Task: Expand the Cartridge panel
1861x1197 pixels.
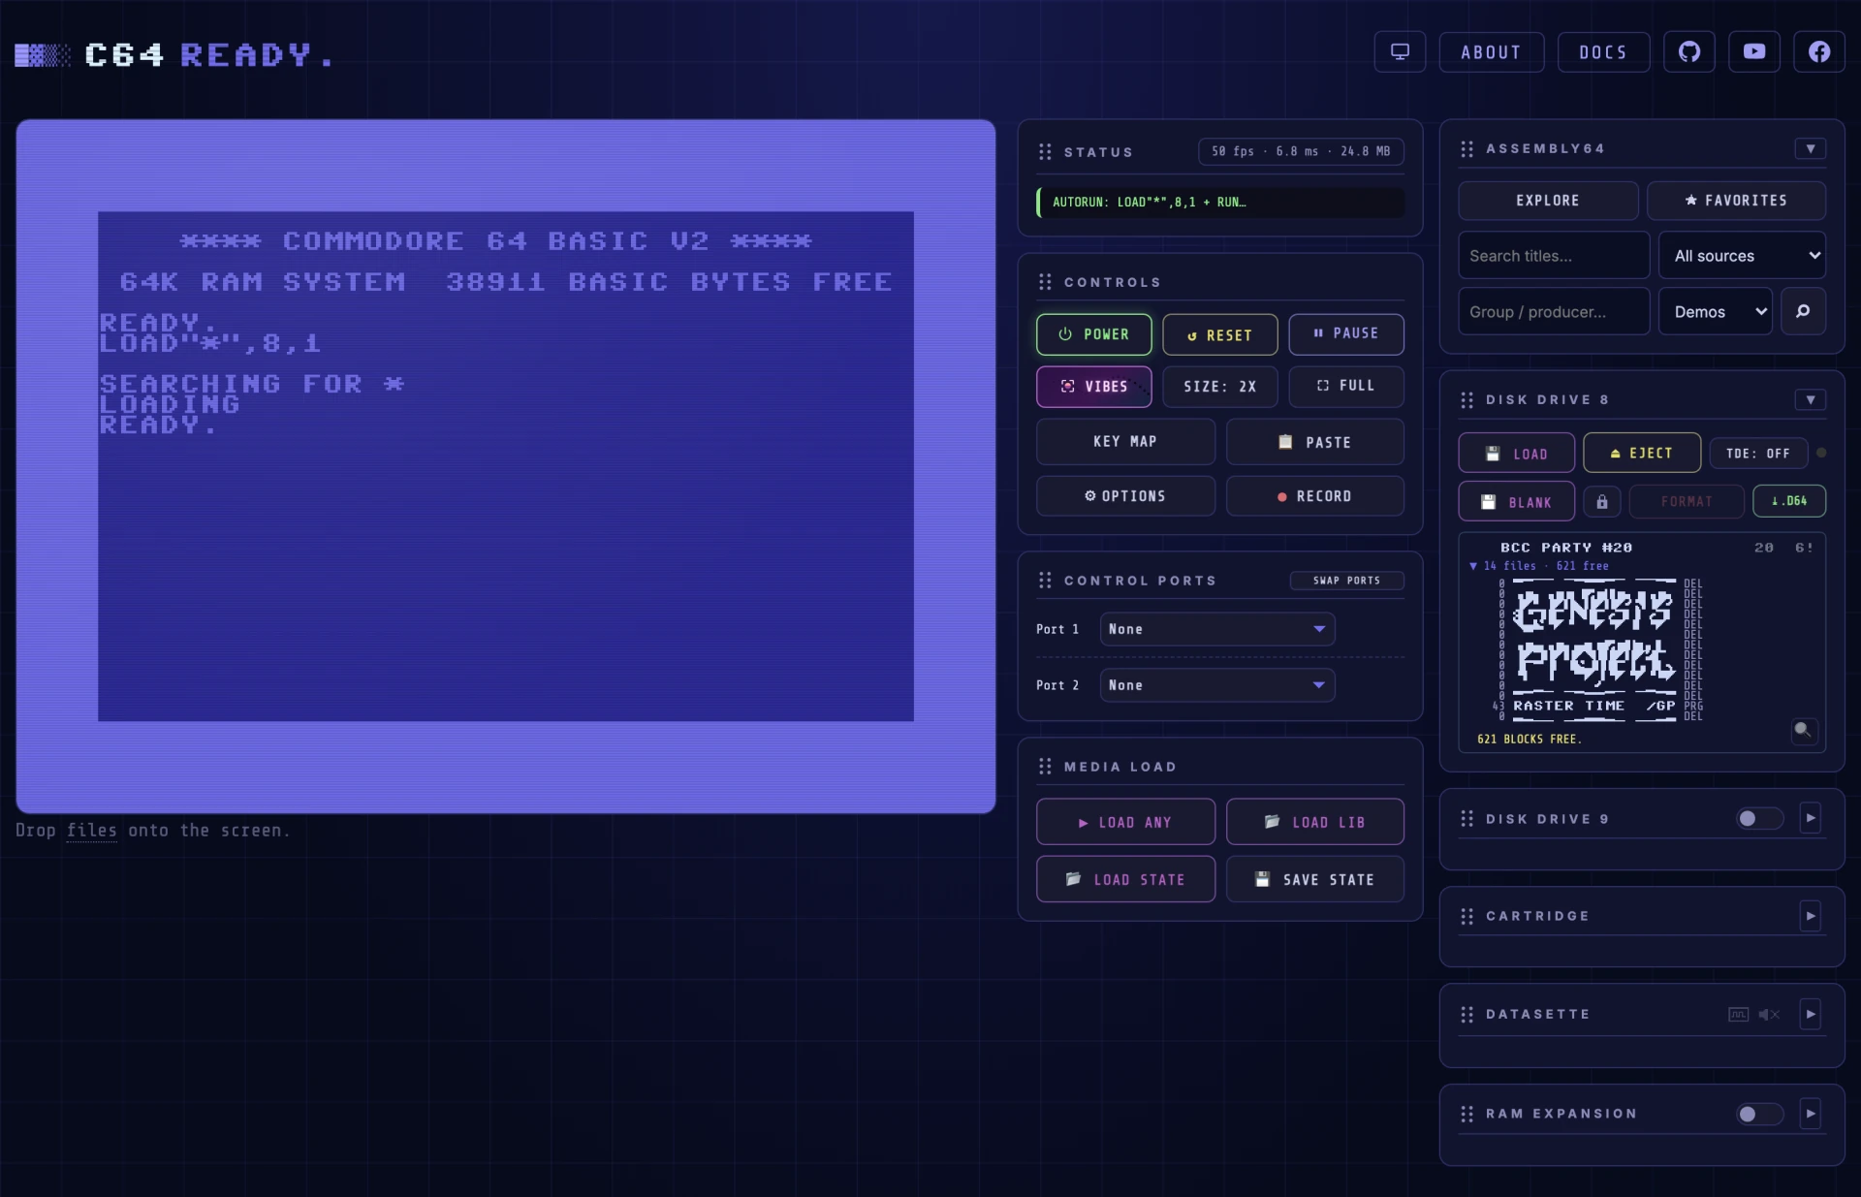Action: (1811, 917)
